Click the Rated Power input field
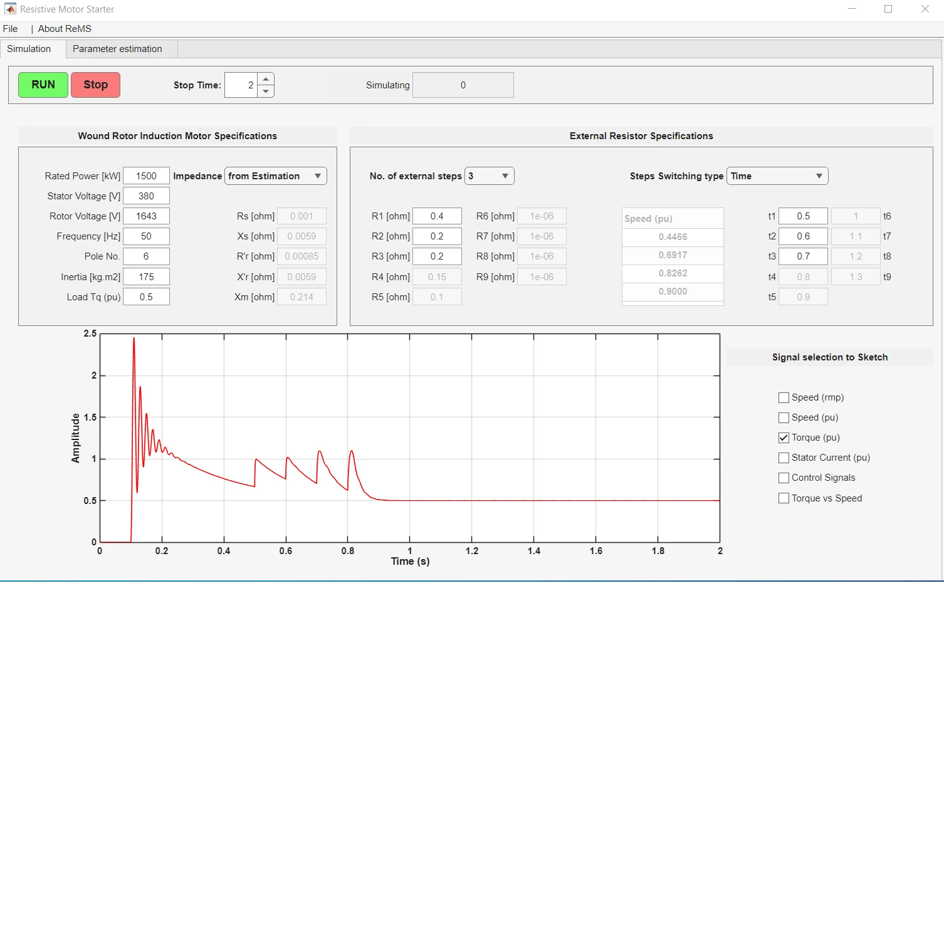The height and width of the screenshot is (944, 944). pos(146,176)
